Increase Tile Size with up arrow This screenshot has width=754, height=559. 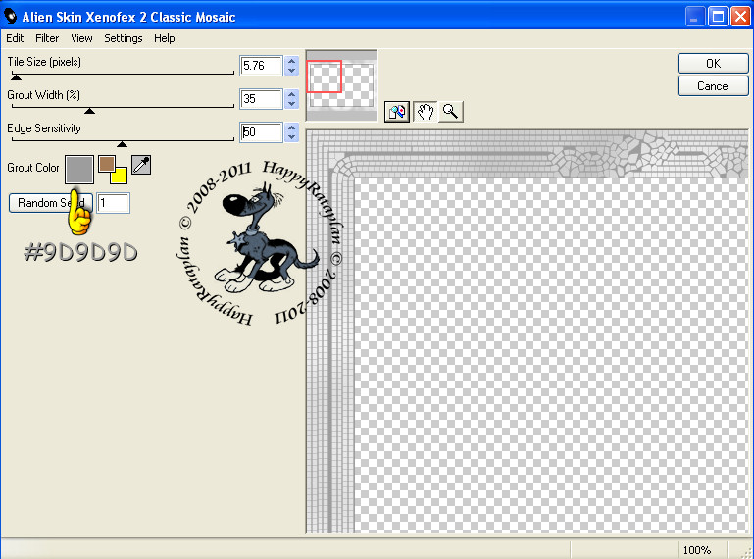[x=291, y=61]
